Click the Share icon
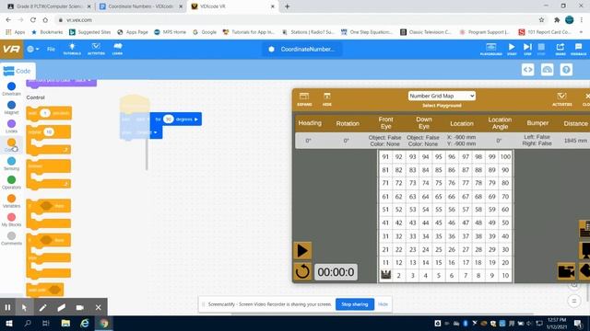 (560, 49)
